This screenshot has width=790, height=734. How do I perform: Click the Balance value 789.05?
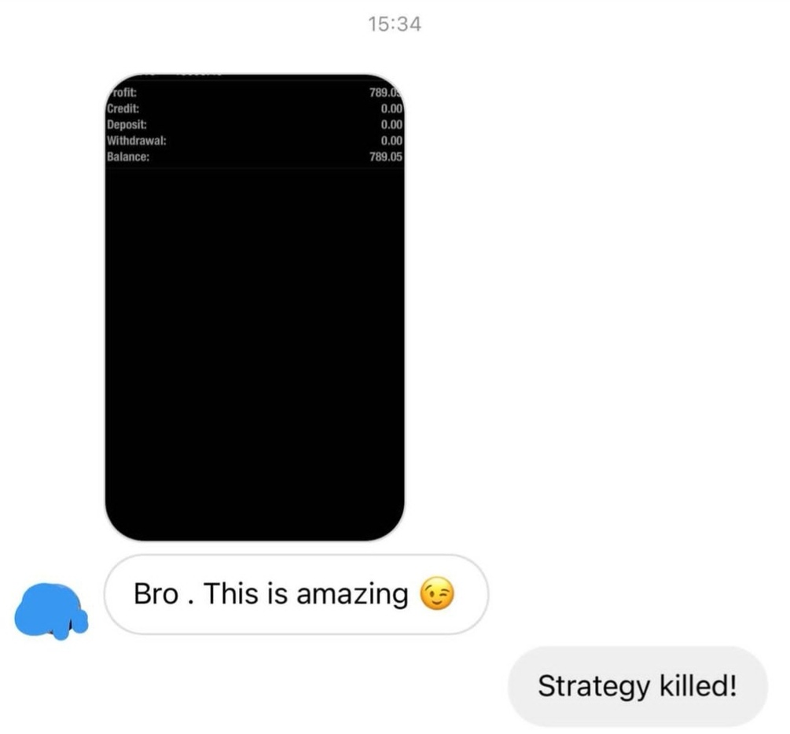click(x=386, y=156)
